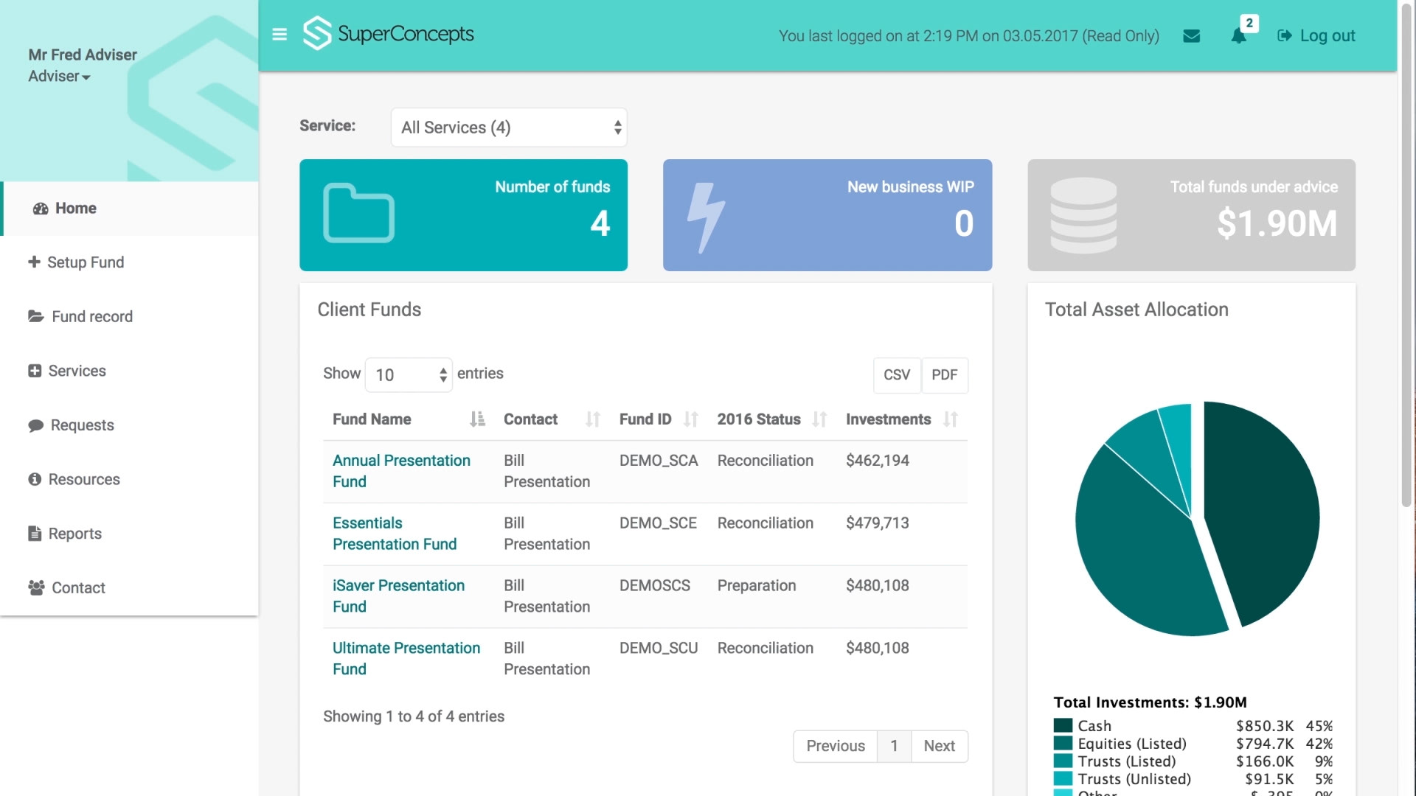Expand the Adviser role dropdown
Image resolution: width=1416 pixels, height=796 pixels.
(59, 77)
